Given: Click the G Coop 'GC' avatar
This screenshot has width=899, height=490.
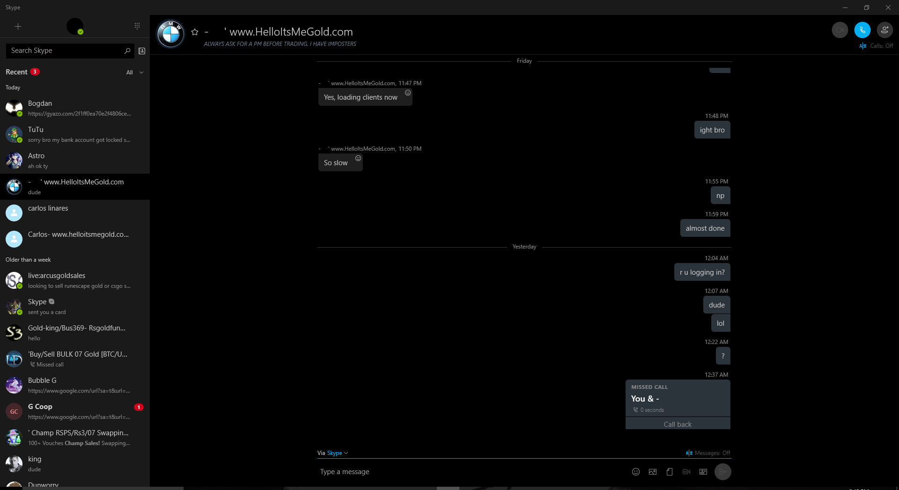Looking at the screenshot, I should pos(14,411).
